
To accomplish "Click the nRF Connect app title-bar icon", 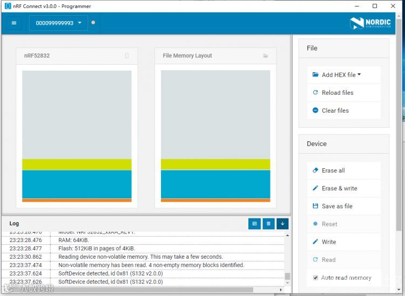I will tap(8, 6).
